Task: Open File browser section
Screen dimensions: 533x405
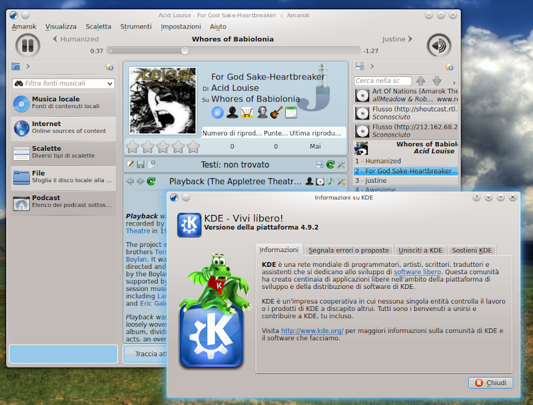Action: pyautogui.click(x=63, y=177)
